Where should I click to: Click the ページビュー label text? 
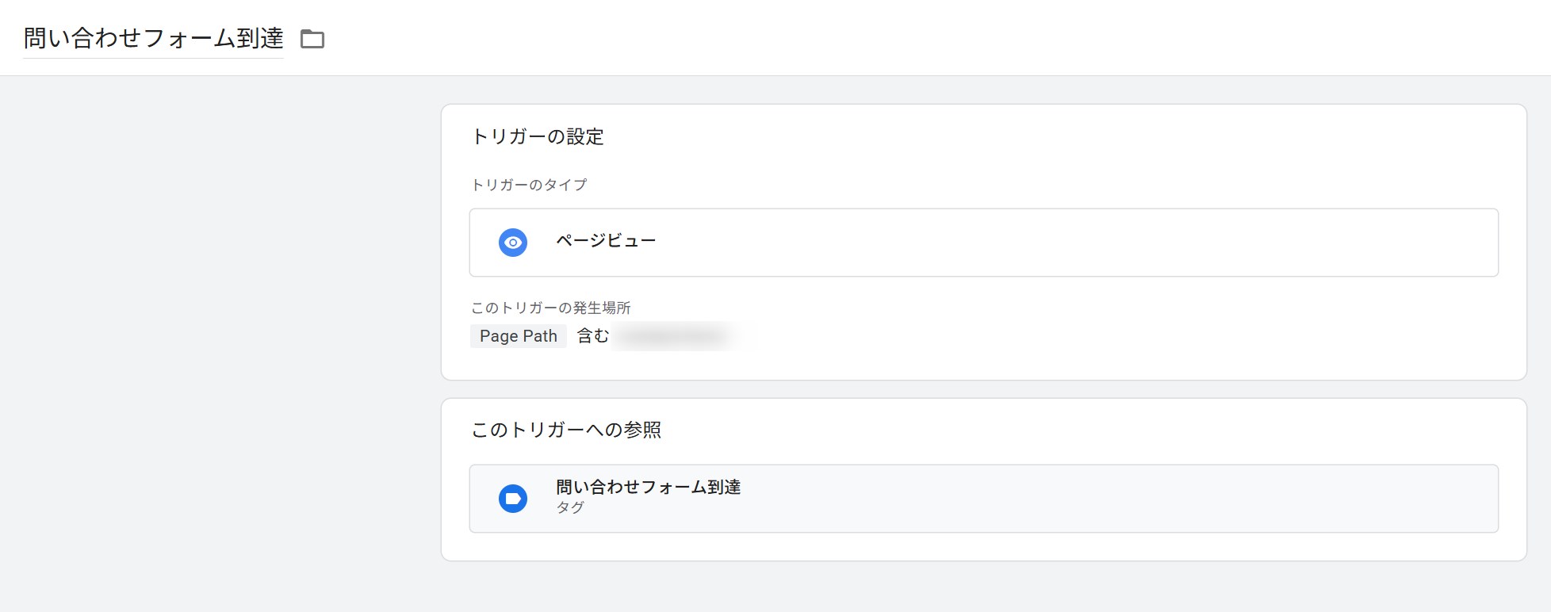tap(606, 241)
